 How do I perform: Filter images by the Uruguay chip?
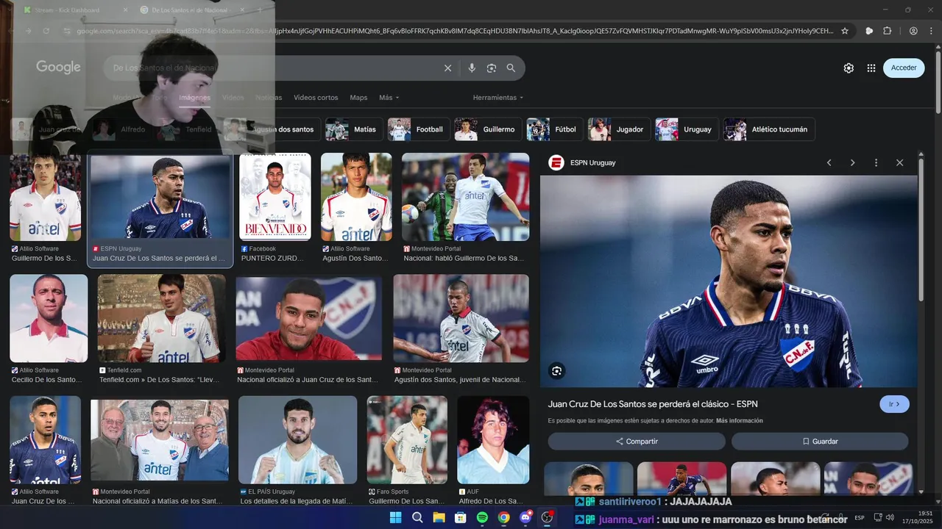pyautogui.click(x=687, y=129)
